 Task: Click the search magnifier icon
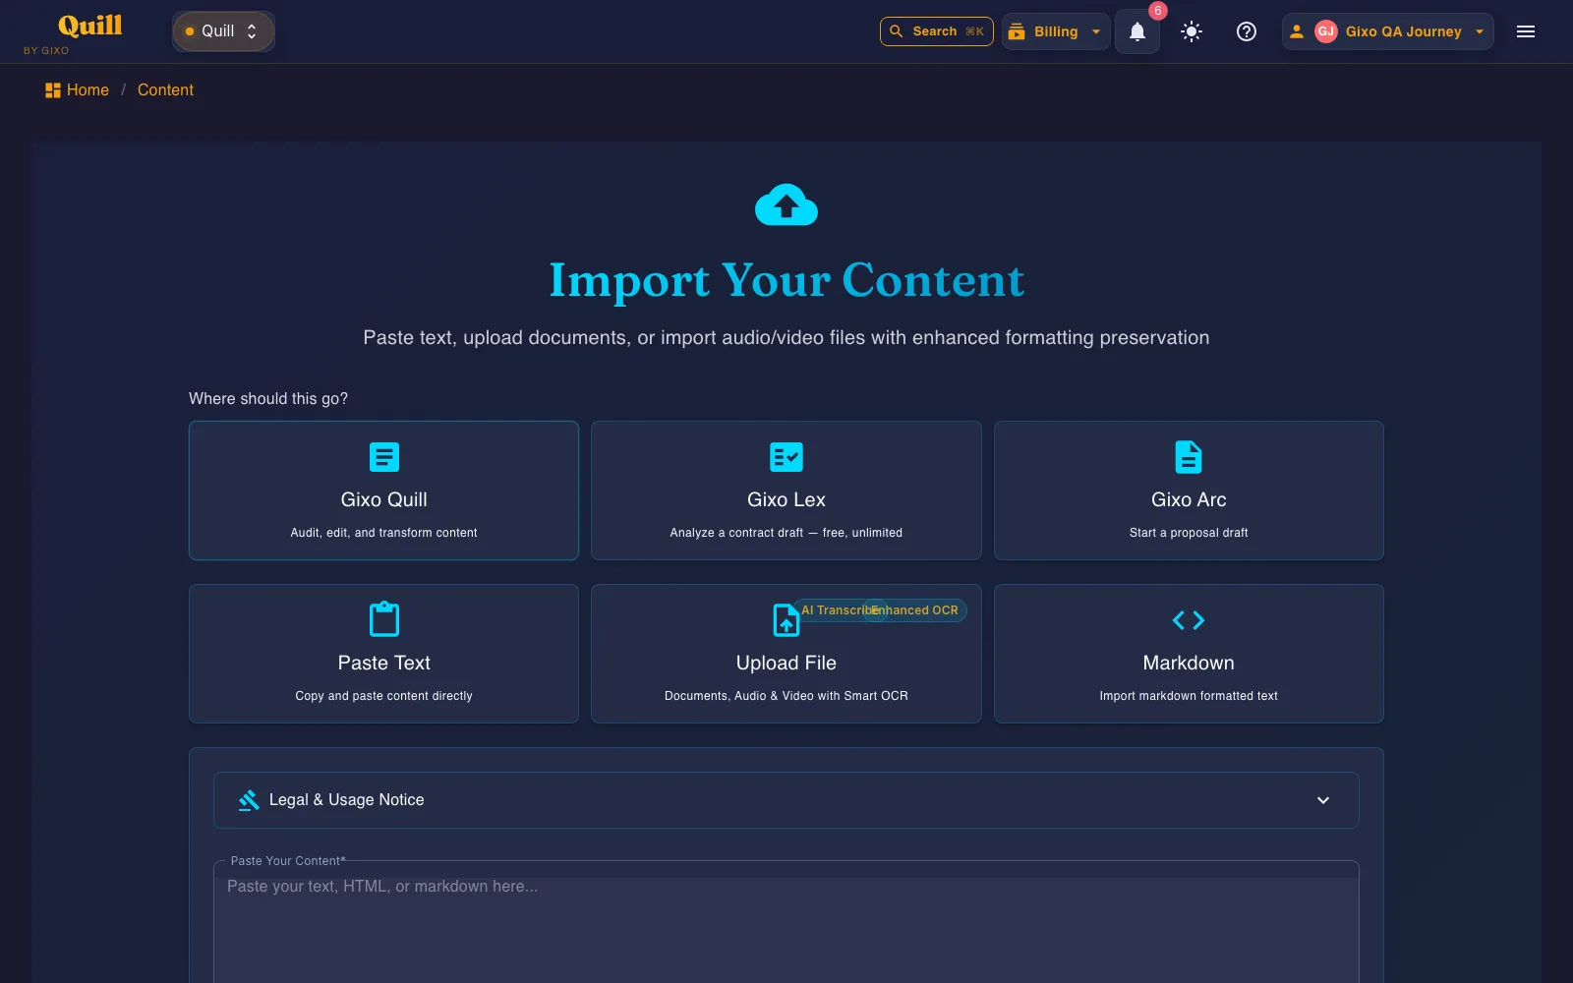click(x=897, y=31)
